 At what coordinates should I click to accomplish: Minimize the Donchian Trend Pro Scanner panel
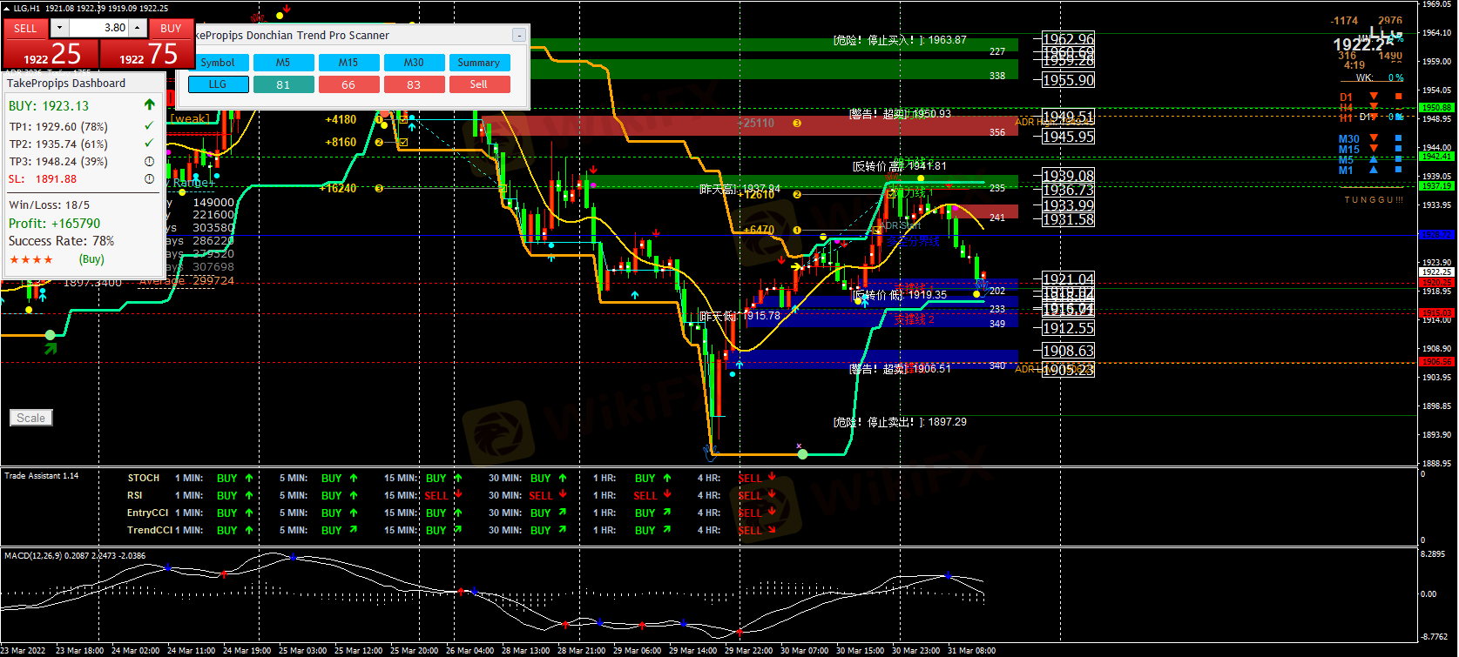(x=519, y=36)
